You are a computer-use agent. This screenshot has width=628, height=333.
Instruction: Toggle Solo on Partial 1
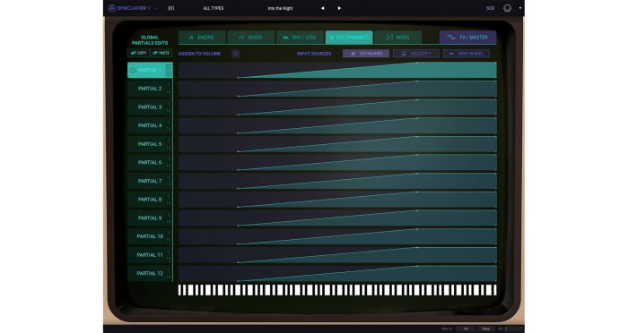169,67
